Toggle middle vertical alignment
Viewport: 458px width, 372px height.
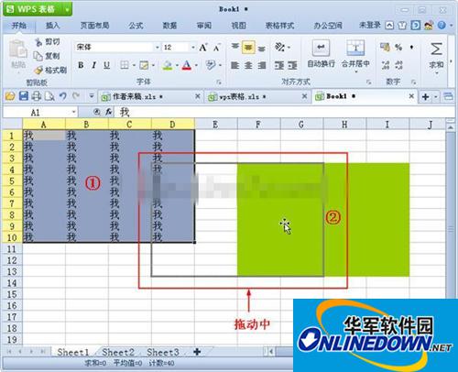click(248, 48)
